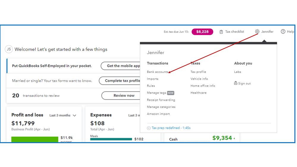Choose Amazon import menu item
The height and width of the screenshot is (167, 297).
pos(158,114)
